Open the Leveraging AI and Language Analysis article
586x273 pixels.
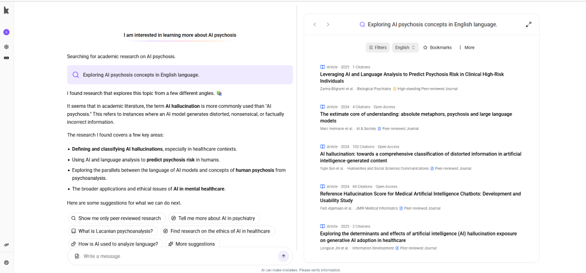click(x=412, y=78)
